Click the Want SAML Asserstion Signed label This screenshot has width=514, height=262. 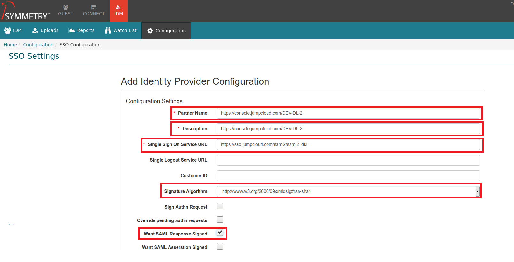coord(175,247)
